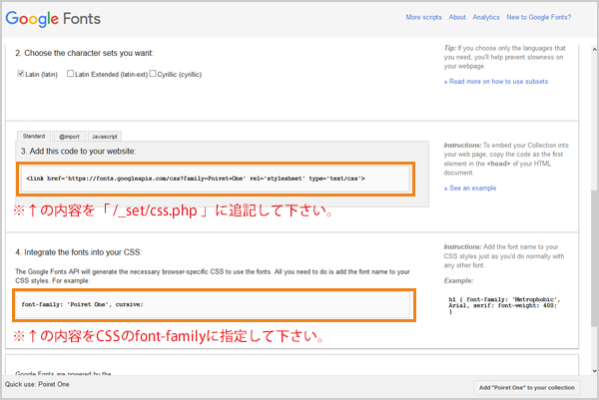Screen dimensions: 599x400
Task: Click the Quick use: Poiret One text
Action: coord(37,384)
